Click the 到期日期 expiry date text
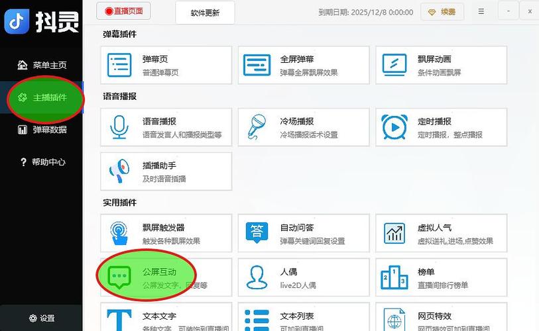The width and height of the screenshot is (539, 331). 366,13
